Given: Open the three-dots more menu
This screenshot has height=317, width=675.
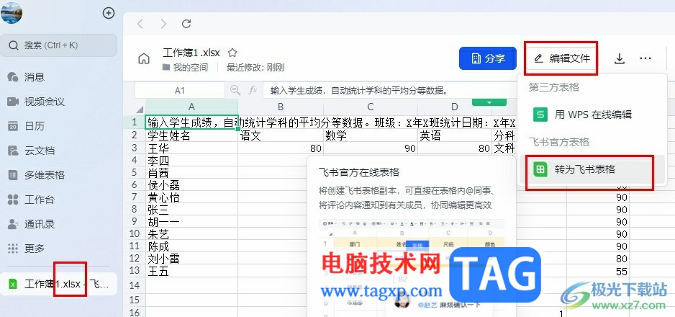Looking at the screenshot, I should [x=645, y=58].
